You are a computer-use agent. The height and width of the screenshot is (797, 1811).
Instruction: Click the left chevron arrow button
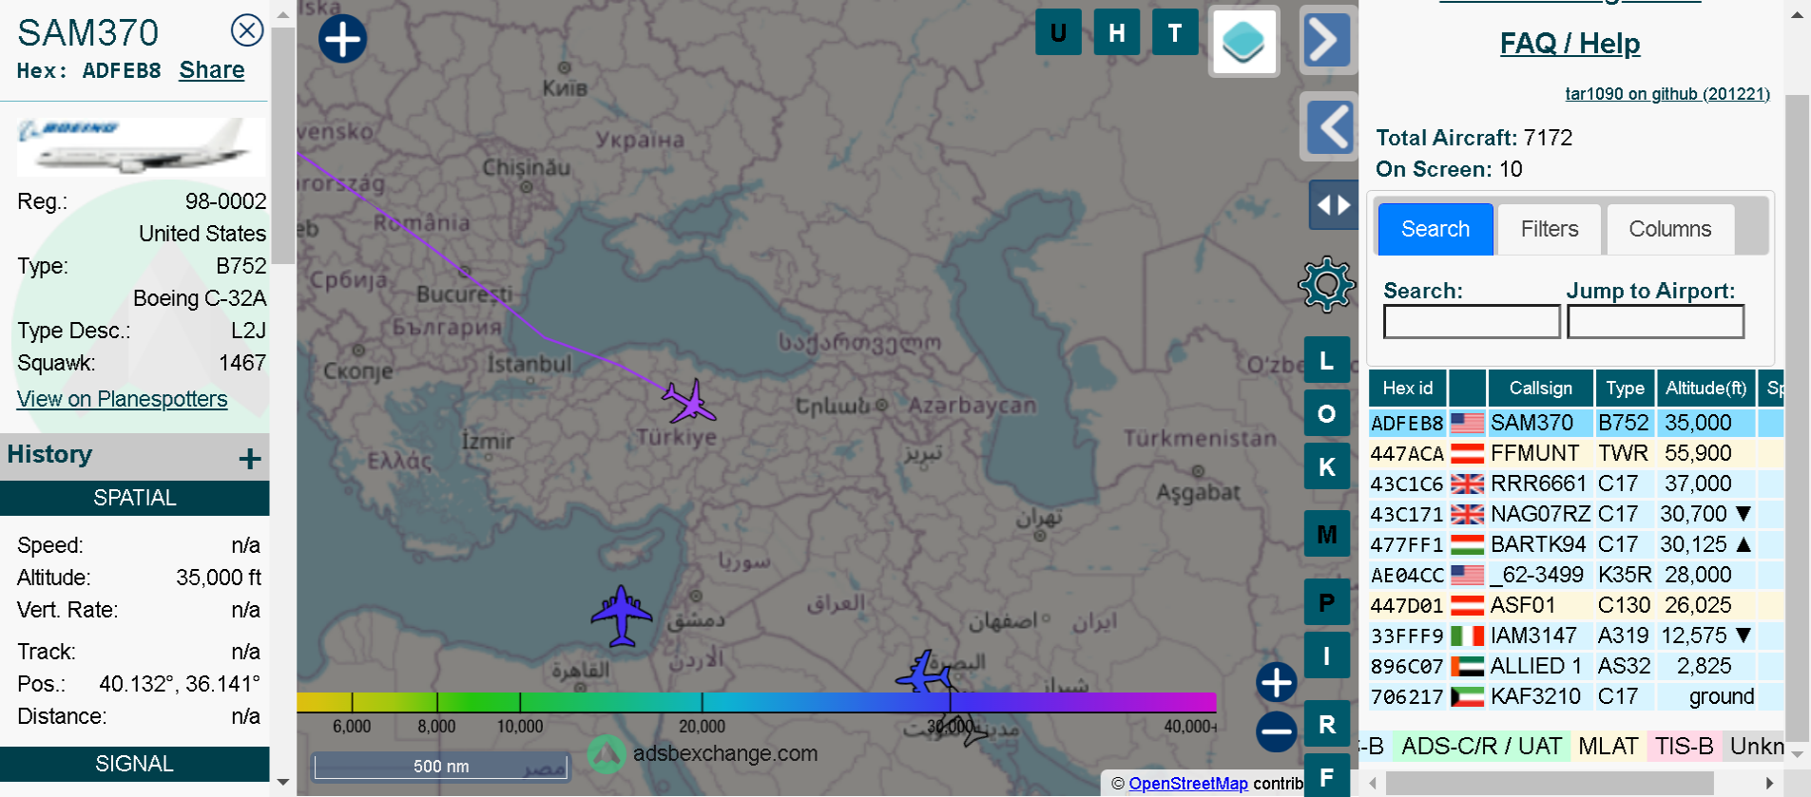click(x=1328, y=126)
